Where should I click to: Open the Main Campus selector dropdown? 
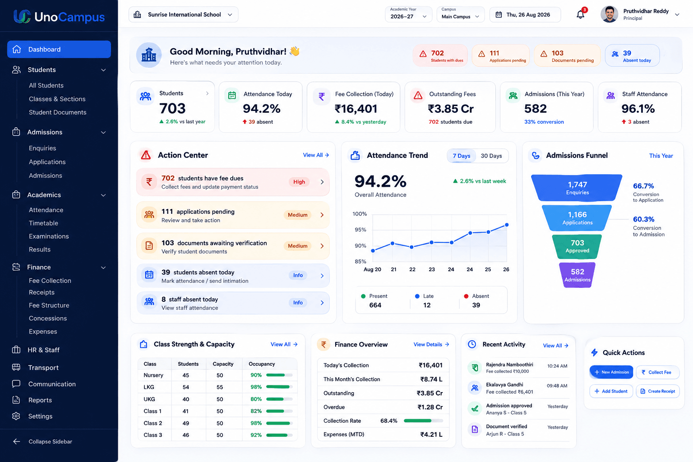pyautogui.click(x=460, y=14)
